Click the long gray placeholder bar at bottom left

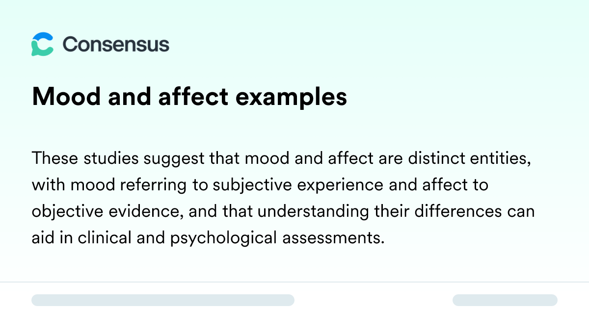pyautogui.click(x=163, y=300)
